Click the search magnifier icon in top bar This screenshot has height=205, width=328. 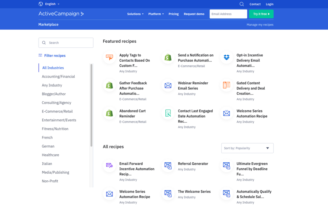[x=242, y=4]
